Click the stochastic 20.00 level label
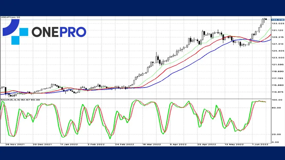Viewport: 285px width, 160px height. coord(276,134)
